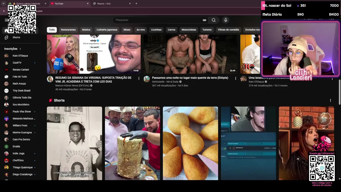Open Nath Araujo's avatar in subscriptions

point(6,84)
